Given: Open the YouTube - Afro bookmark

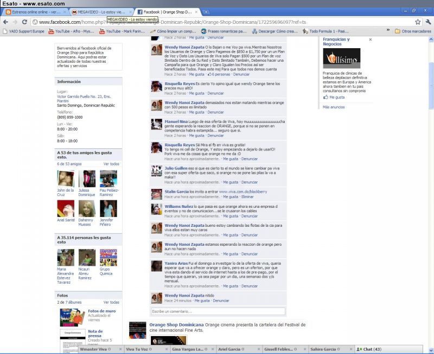Looking at the screenshot, I should [72, 31].
